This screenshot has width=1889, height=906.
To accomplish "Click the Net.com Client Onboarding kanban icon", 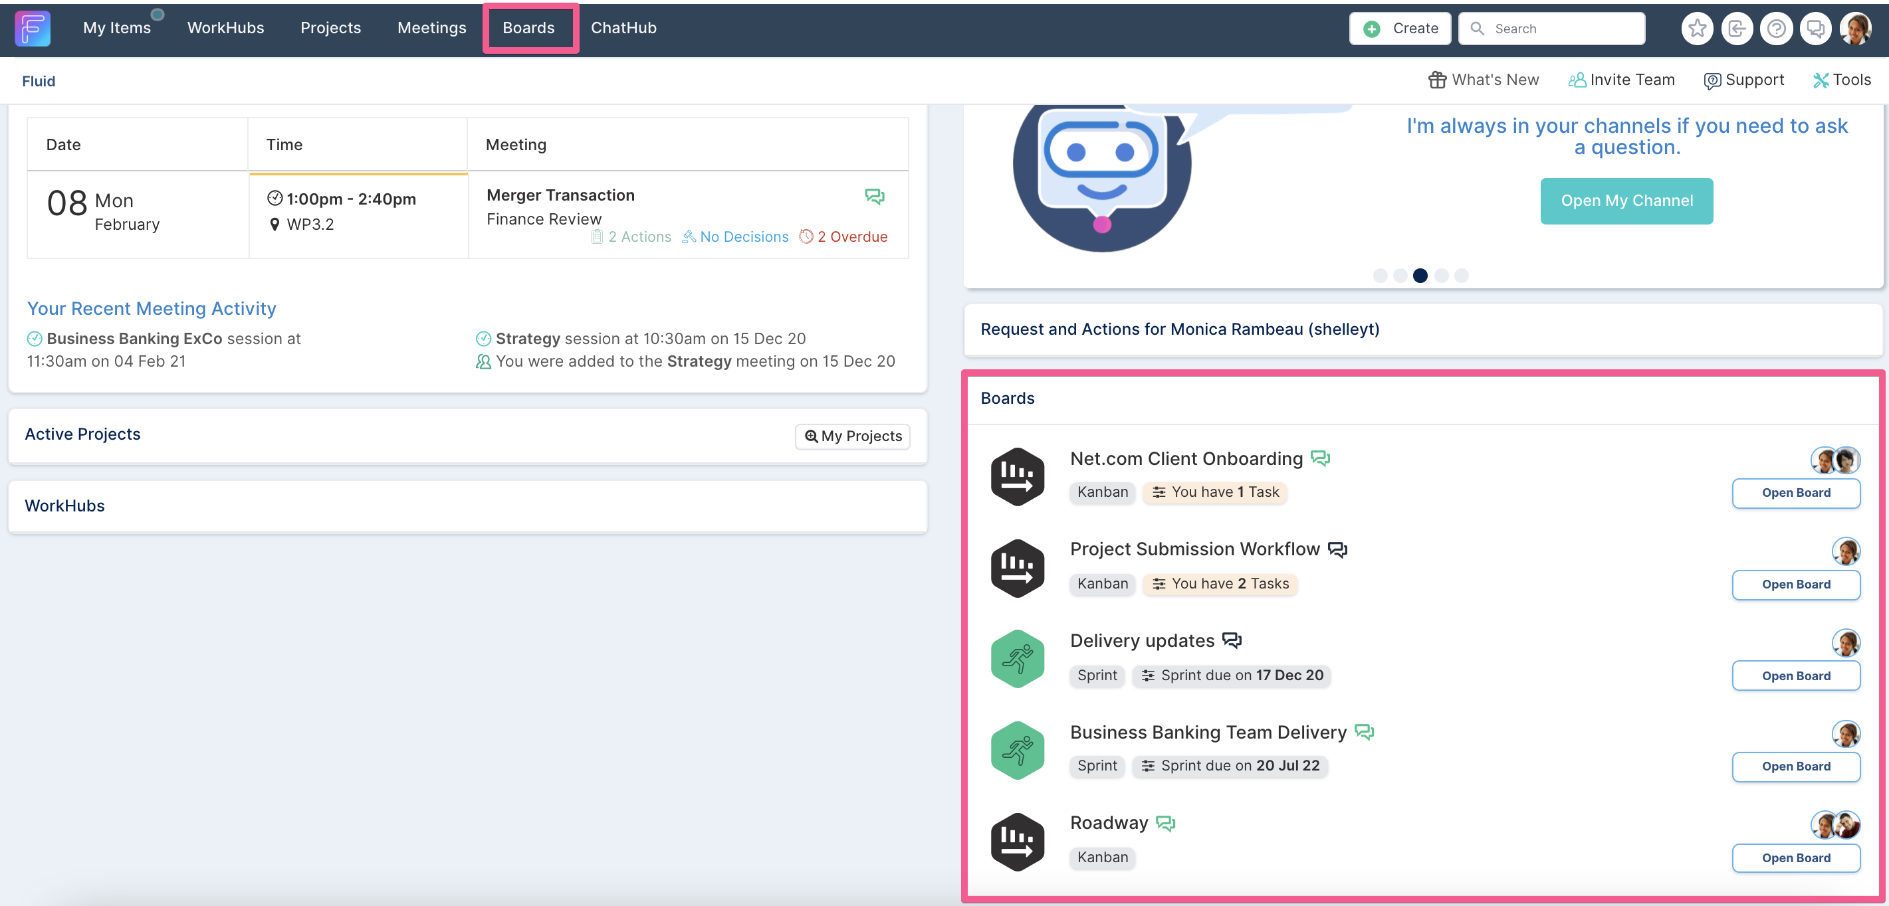I will [x=1018, y=476].
